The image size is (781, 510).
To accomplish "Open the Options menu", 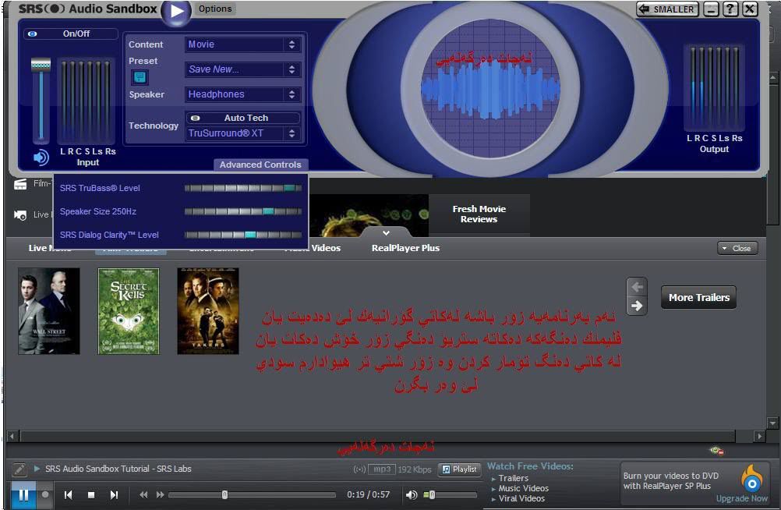I will [x=215, y=9].
